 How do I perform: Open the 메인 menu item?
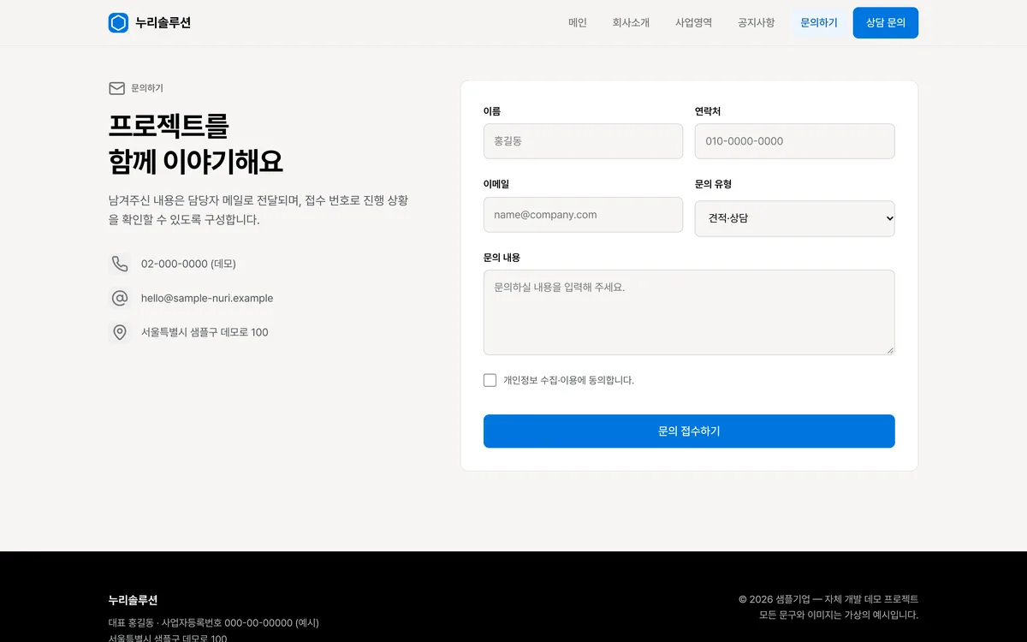578,23
